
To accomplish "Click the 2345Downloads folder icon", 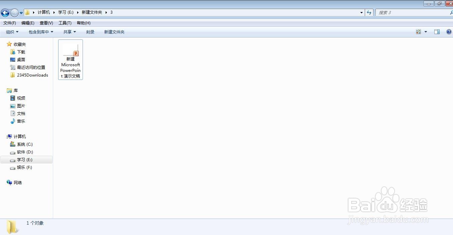I will click(13, 75).
